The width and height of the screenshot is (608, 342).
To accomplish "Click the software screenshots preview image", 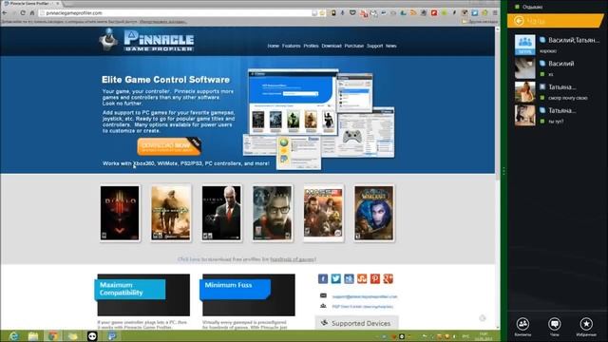I will coord(319,119).
